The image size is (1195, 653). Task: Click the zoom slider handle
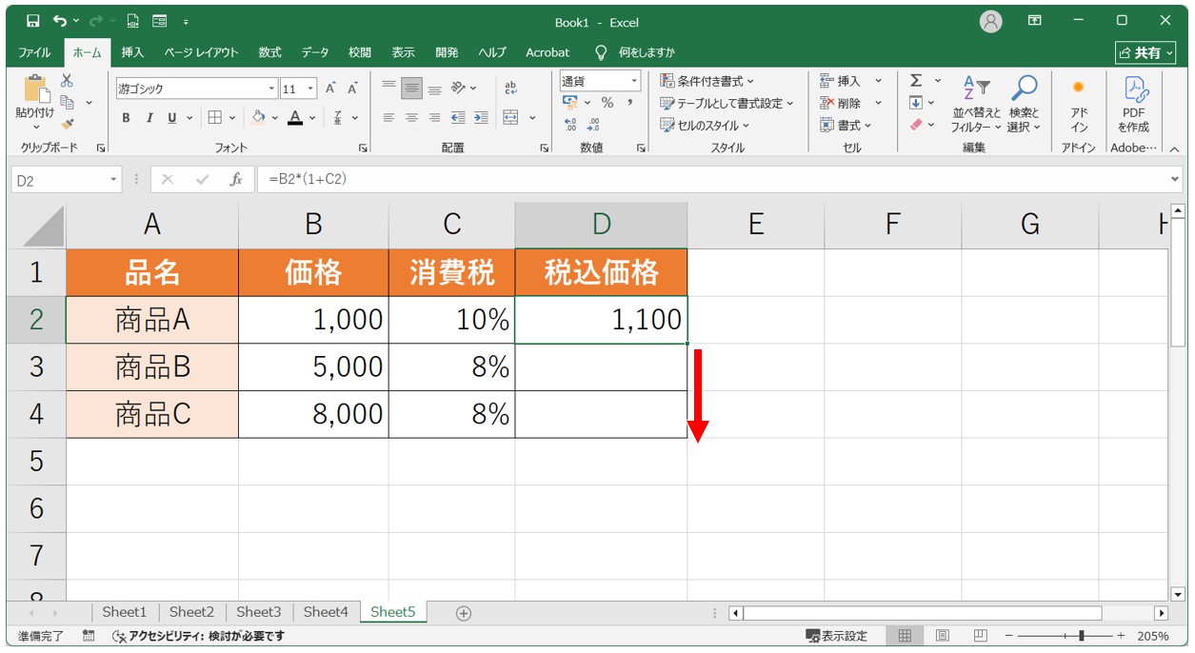pos(1081,636)
